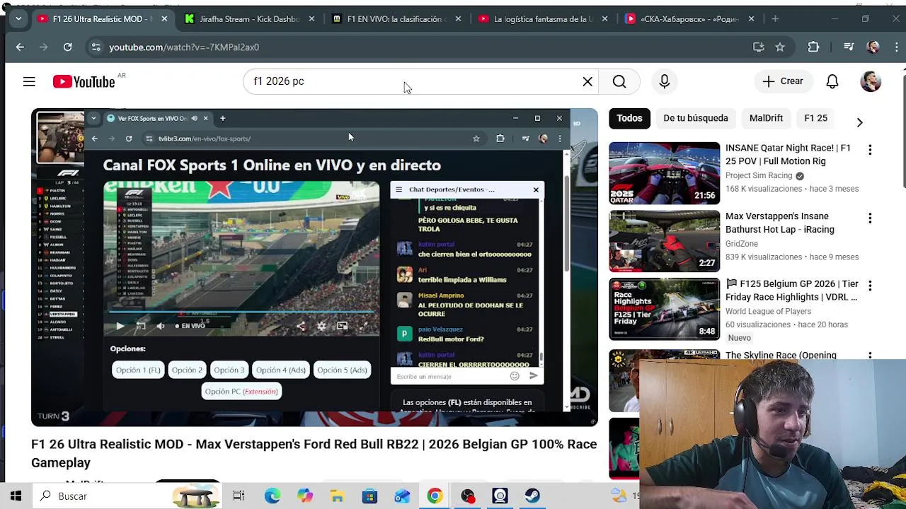Select the MalDrift filter chip

coord(766,118)
